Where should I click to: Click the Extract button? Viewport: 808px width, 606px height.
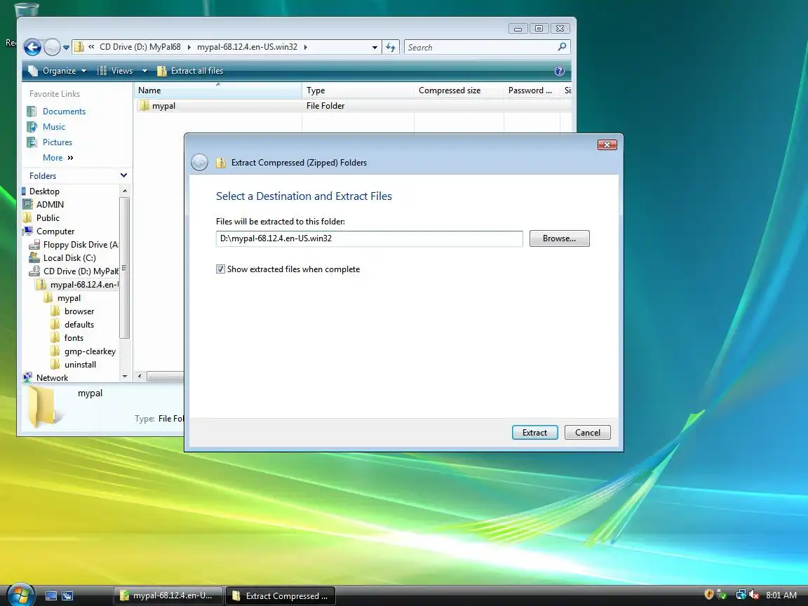coord(535,432)
